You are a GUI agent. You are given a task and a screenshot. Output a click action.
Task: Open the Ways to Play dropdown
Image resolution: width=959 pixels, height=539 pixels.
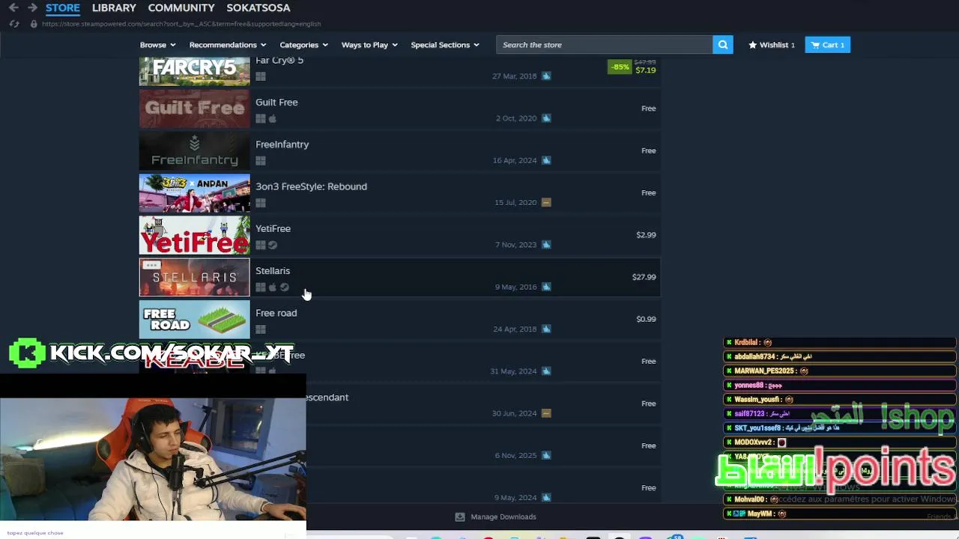369,45
